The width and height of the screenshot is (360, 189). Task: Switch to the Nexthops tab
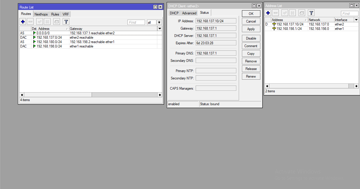point(41,14)
